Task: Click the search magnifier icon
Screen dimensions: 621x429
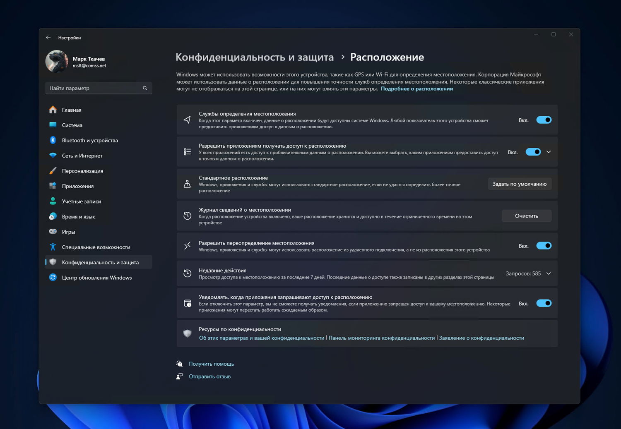Action: coord(145,88)
